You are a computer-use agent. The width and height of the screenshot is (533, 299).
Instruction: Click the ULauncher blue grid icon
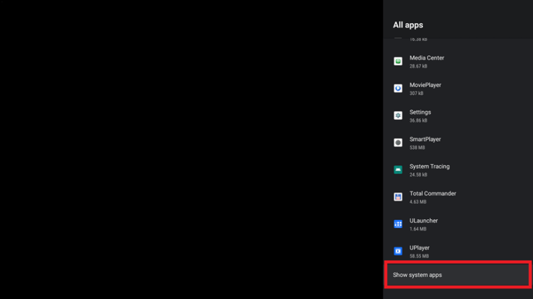[398, 224]
